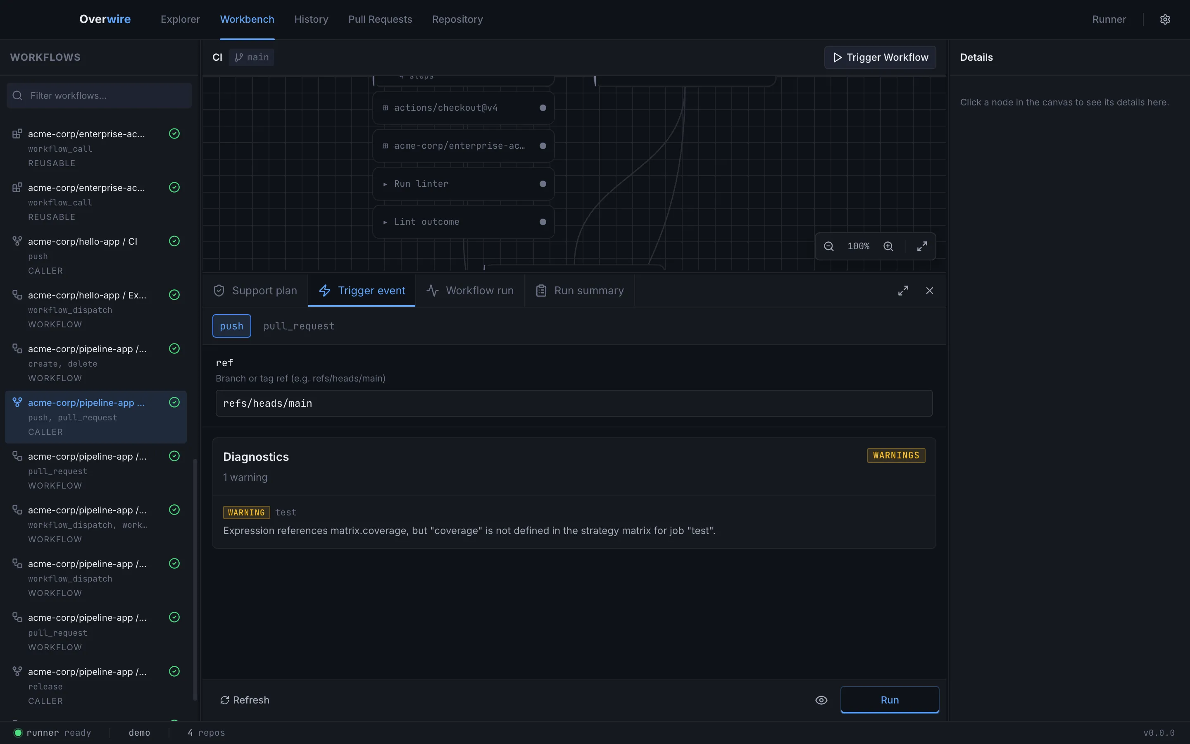This screenshot has width=1190, height=744.
Task: Click the workflow icon of the workflow_dispatch, work... item
Action: coord(17,510)
